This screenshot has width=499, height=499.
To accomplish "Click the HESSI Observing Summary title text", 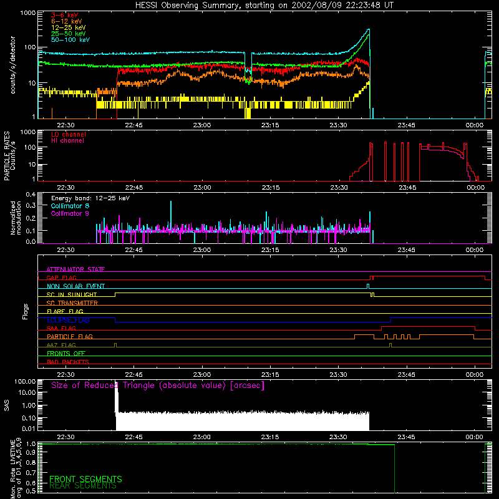I will 264,6.
